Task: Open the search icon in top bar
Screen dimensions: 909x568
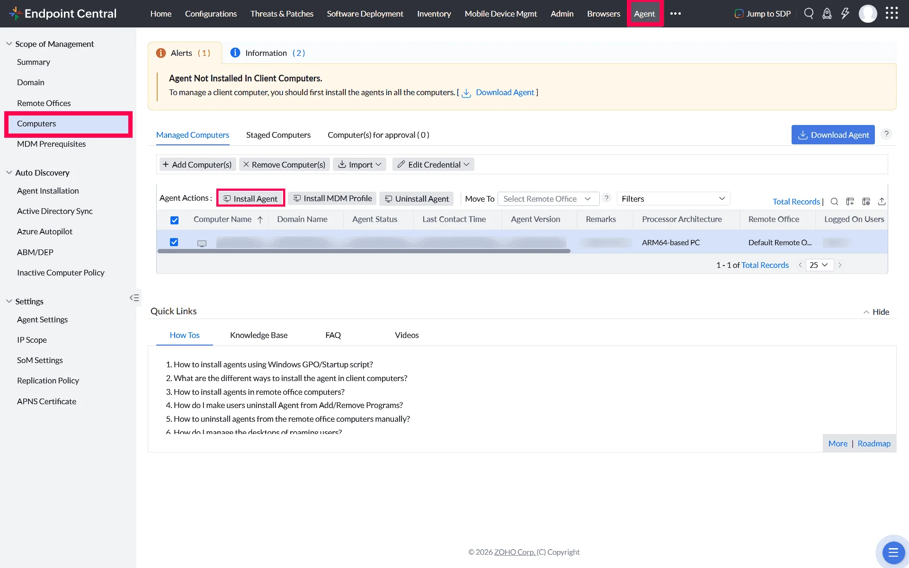Action: tap(809, 14)
